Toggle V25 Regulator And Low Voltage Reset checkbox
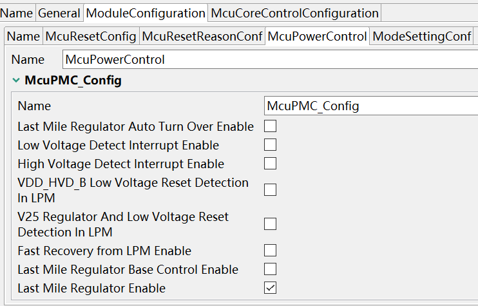Image resolution: width=478 pixels, height=306 pixels. (271, 224)
